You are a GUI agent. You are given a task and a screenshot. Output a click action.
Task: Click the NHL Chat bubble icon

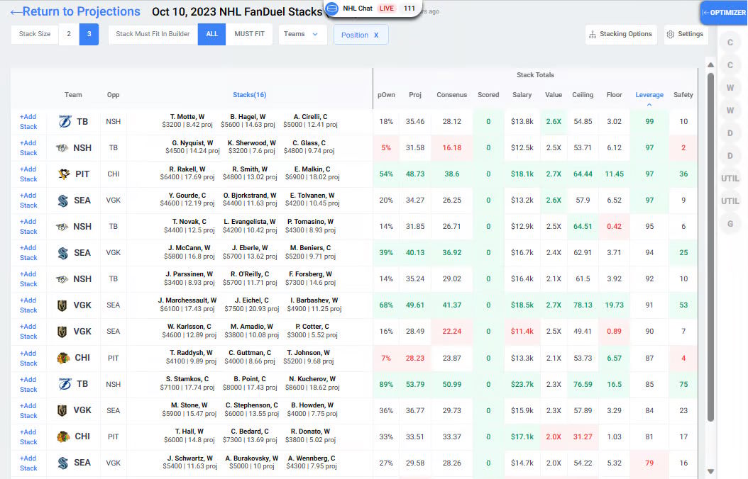pyautogui.click(x=333, y=8)
